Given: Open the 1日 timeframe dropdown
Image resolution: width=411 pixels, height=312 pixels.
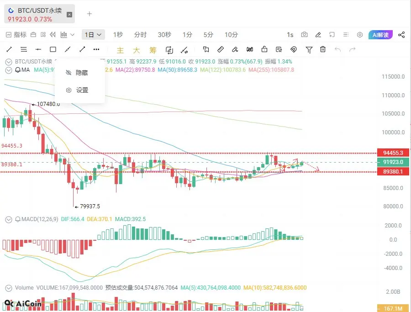Looking at the screenshot, I should 93,35.
